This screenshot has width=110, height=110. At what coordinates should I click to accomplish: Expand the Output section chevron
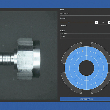pos(61,25)
